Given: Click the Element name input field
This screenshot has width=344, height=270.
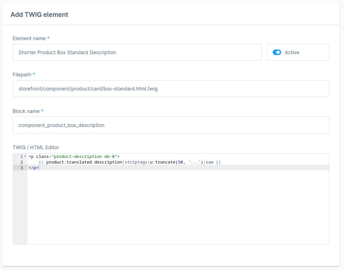Looking at the screenshot, I should click(137, 52).
